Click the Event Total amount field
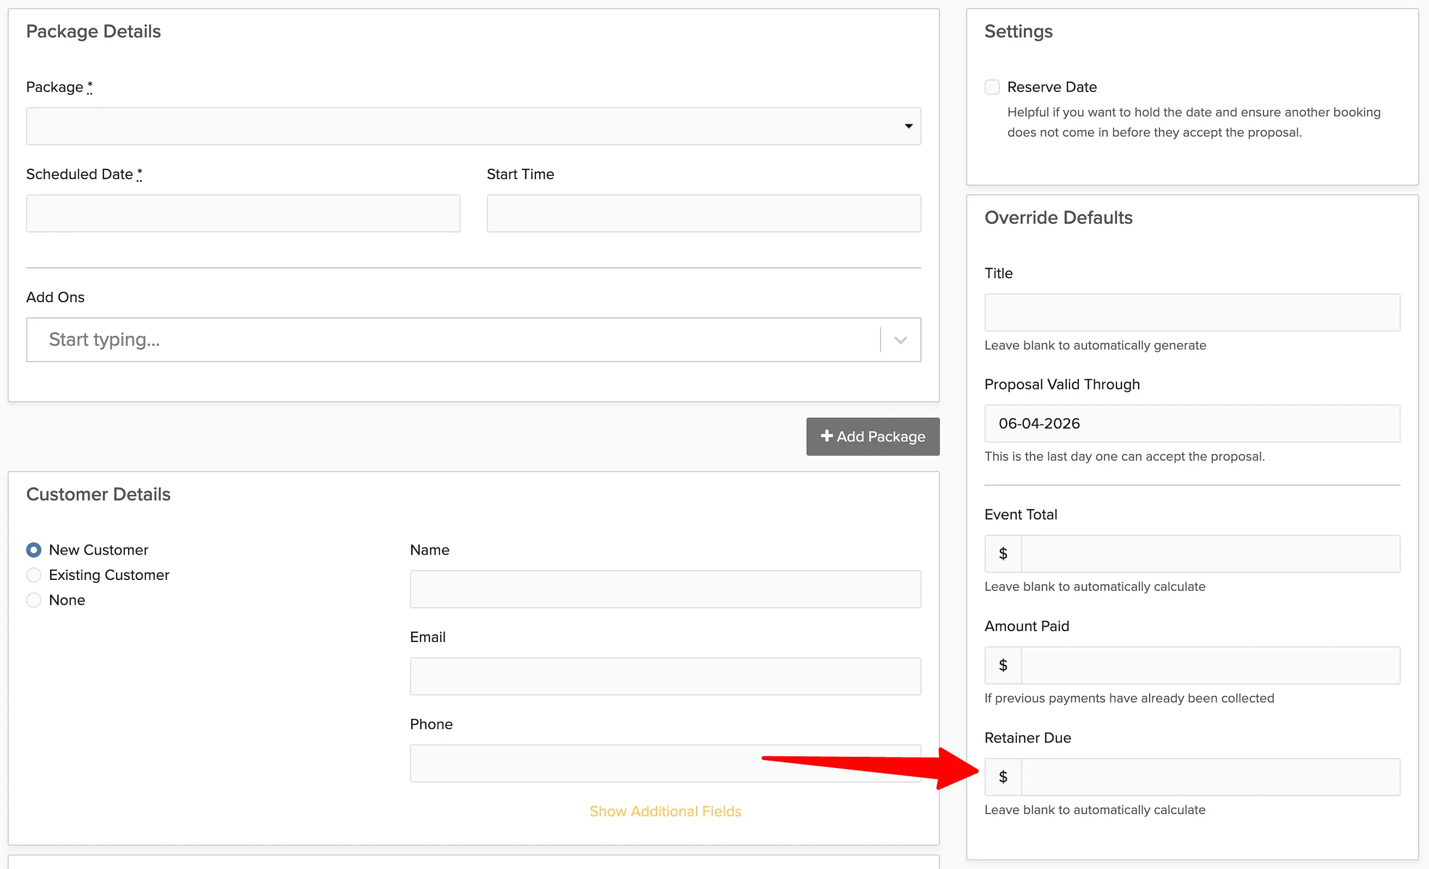 1210,554
